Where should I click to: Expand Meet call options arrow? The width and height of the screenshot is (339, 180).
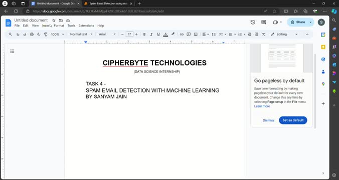coord(281,22)
